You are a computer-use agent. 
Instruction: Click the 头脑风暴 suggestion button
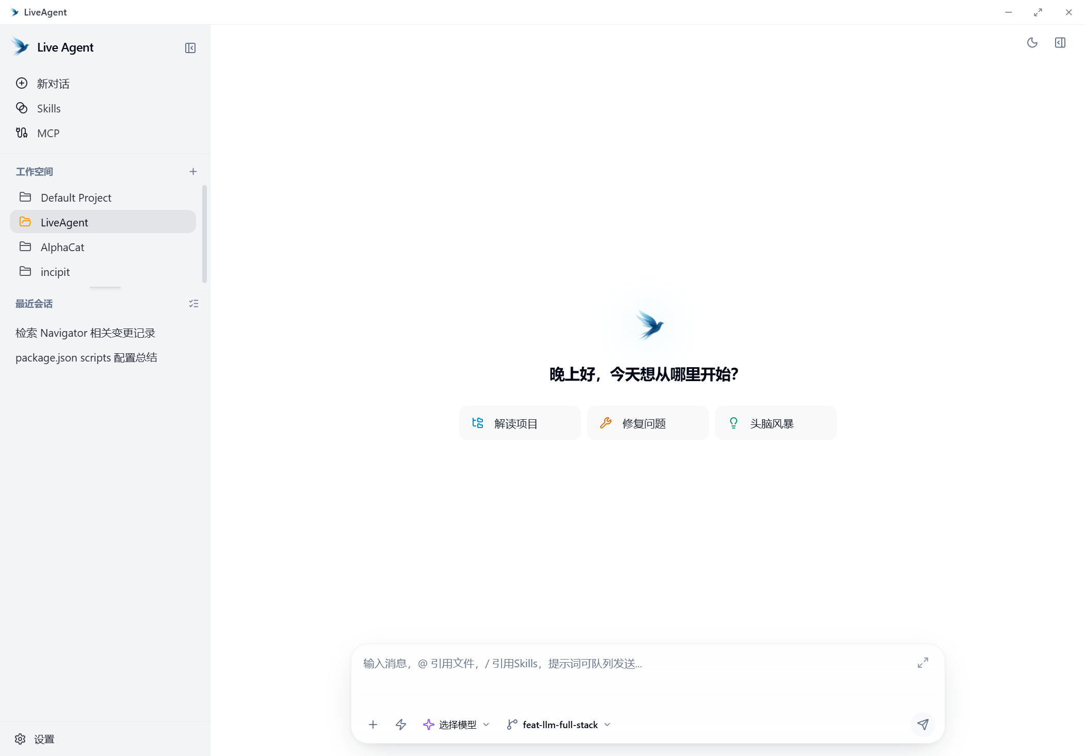[x=776, y=423]
